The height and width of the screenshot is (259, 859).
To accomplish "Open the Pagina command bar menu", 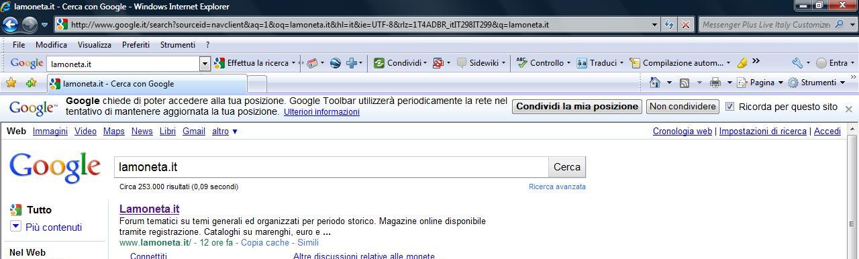I will (760, 83).
